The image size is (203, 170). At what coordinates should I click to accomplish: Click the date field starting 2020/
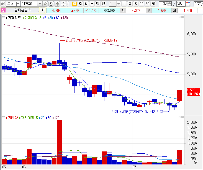pos(198,4)
